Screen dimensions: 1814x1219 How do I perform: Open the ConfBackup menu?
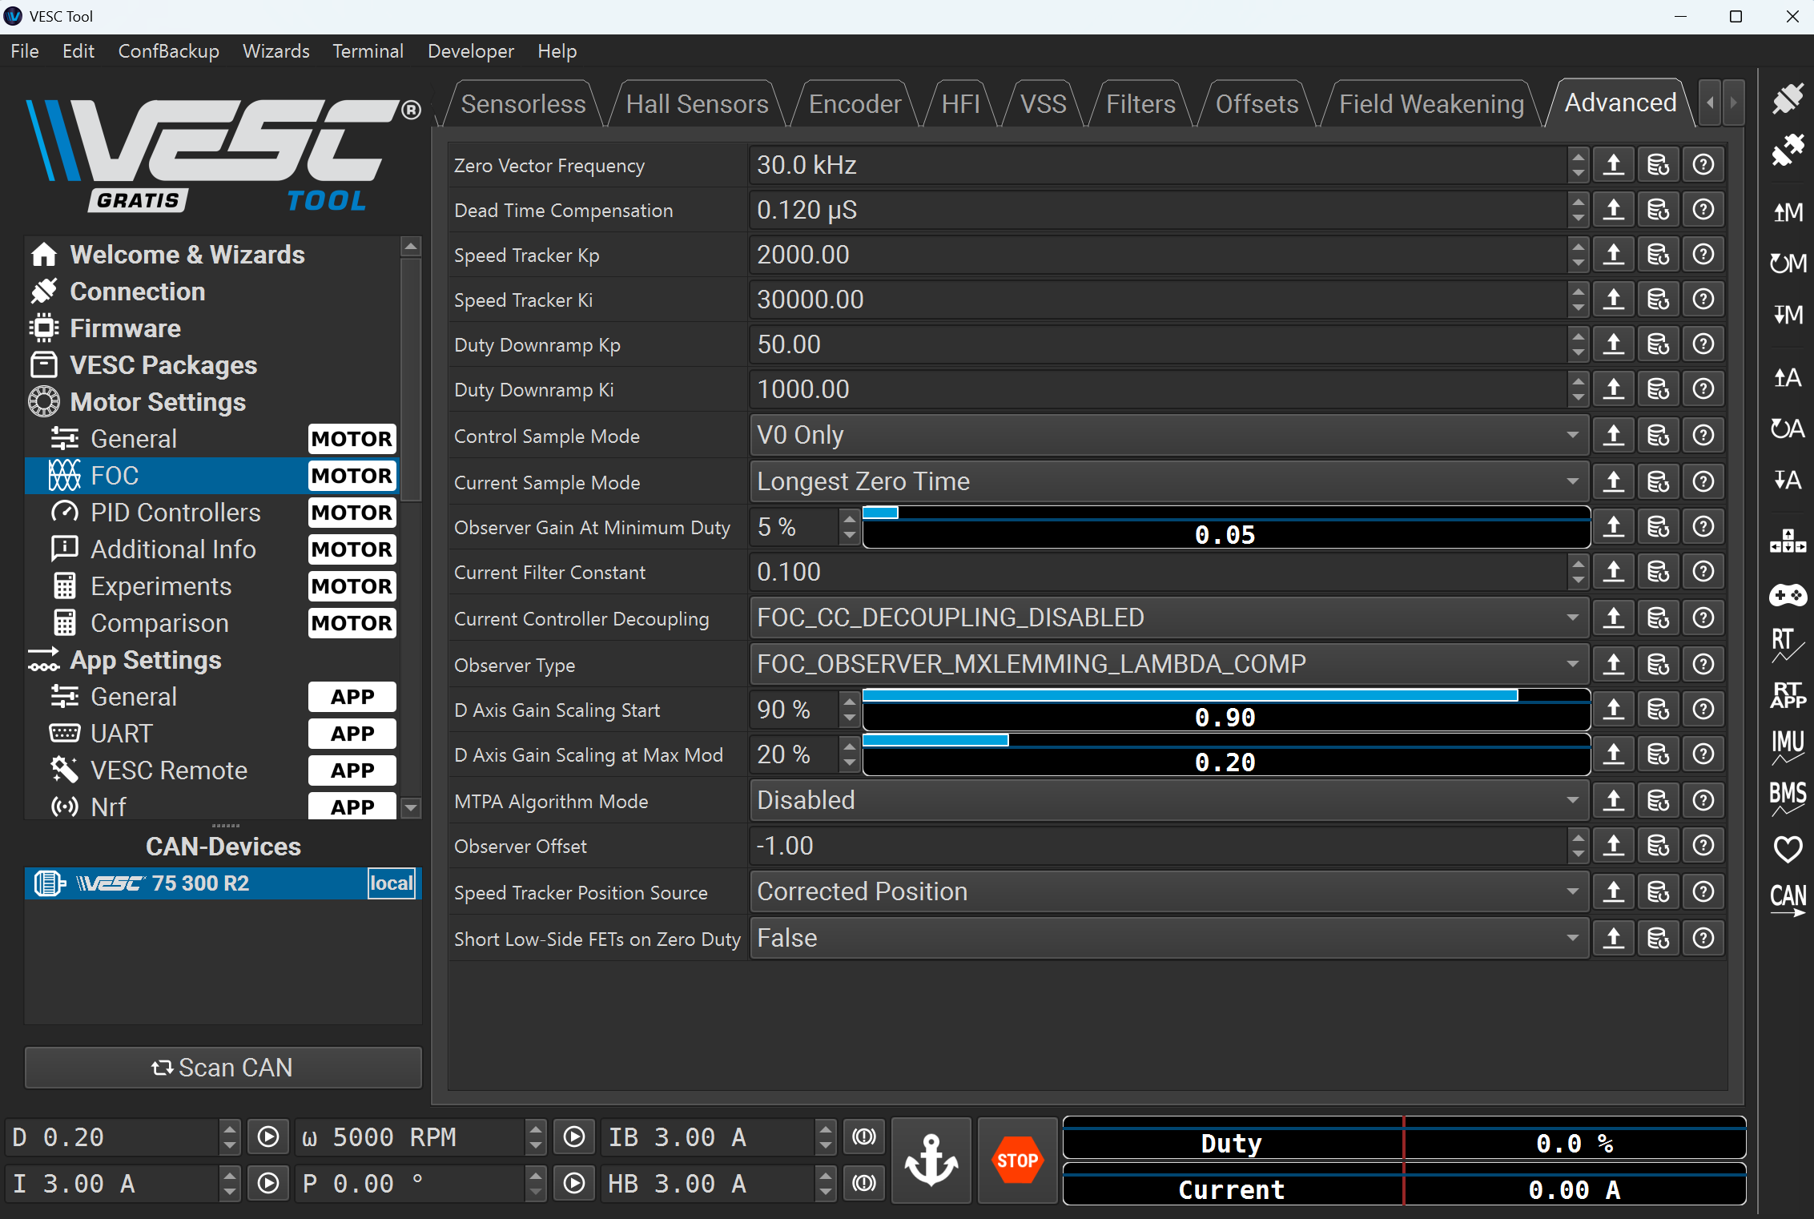coord(168,51)
